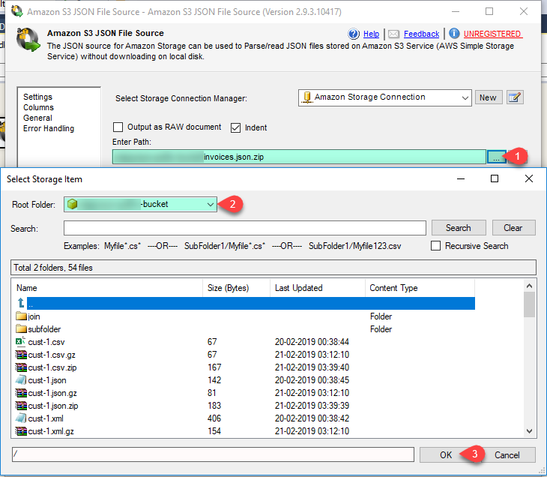Viewport: 547px width, 477px height.
Task: Click the Enter Path input field
Action: 299,157
